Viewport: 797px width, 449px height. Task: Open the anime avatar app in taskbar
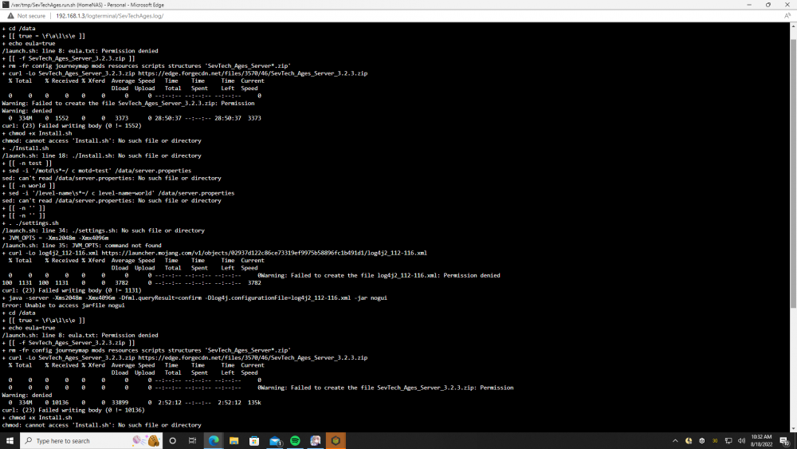coord(315,441)
